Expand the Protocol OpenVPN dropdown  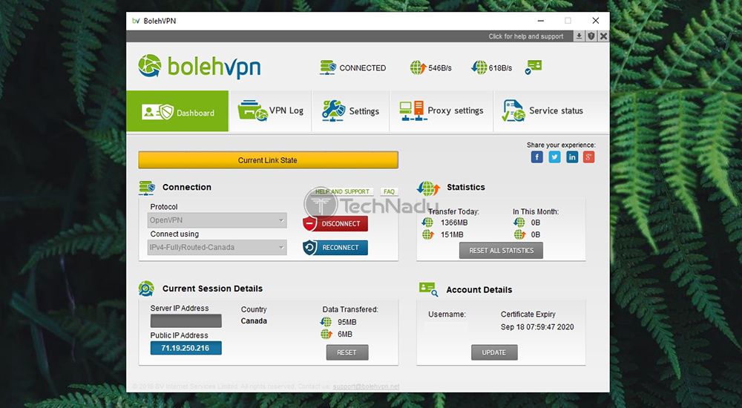coord(217,220)
